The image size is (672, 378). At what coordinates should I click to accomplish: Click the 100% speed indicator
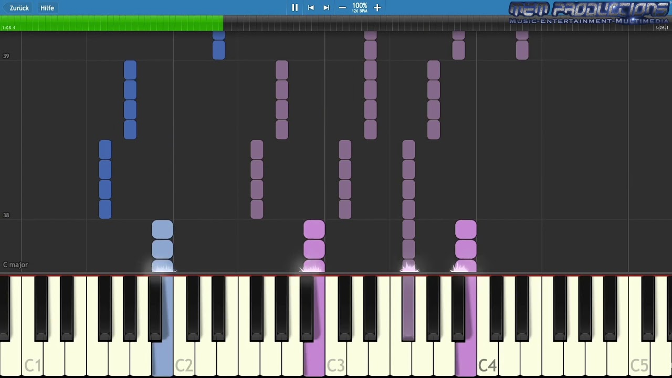(360, 6)
